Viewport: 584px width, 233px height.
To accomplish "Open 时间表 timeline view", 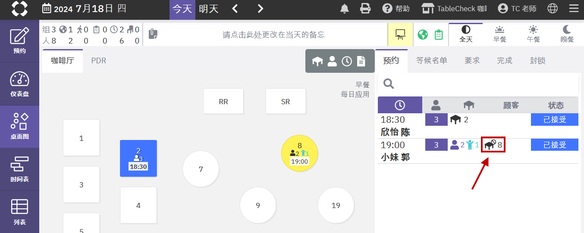I will (x=19, y=169).
